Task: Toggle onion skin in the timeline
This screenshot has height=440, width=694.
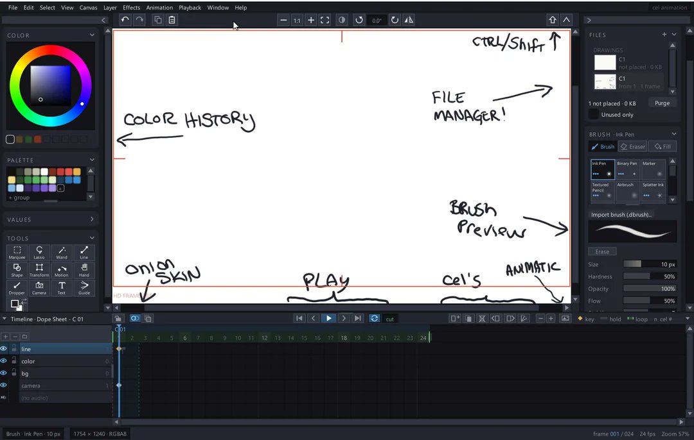Action: pyautogui.click(x=134, y=318)
